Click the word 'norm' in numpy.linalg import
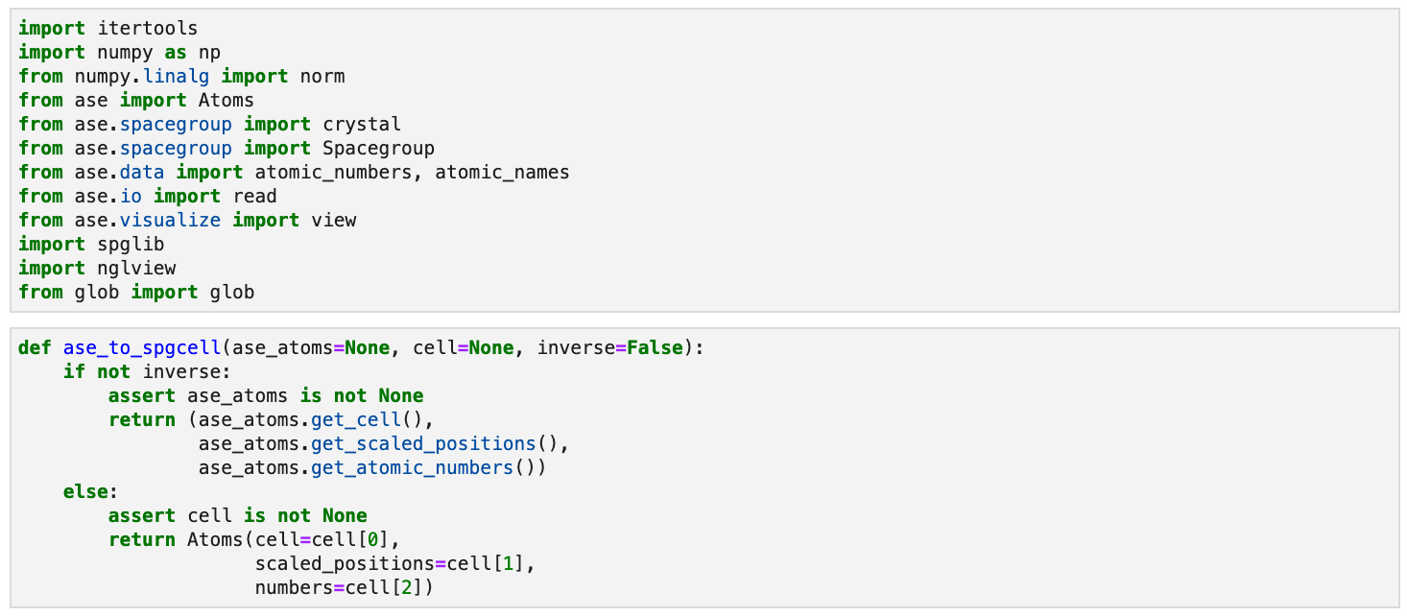Viewport: 1407px width, 616px height. [322, 77]
